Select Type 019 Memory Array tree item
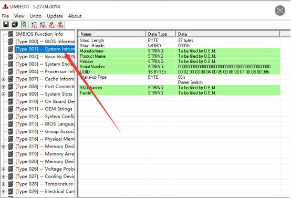 point(45,154)
